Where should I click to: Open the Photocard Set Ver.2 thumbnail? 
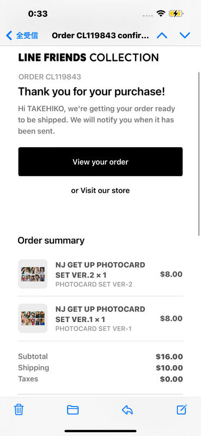coord(33,274)
